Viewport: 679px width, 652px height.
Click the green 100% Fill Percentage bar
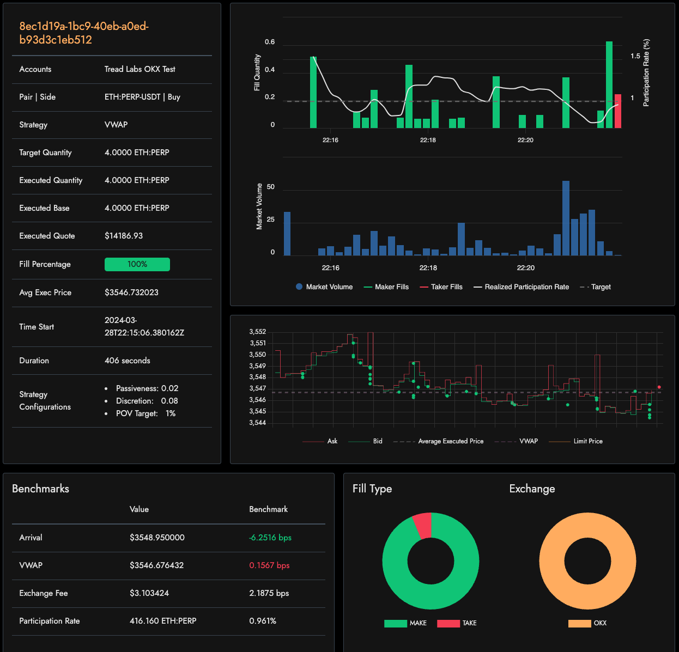click(137, 264)
